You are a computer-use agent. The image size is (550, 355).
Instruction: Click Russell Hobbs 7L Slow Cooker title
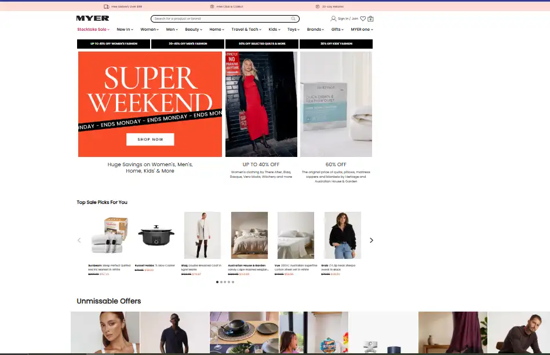pyautogui.click(x=155, y=265)
